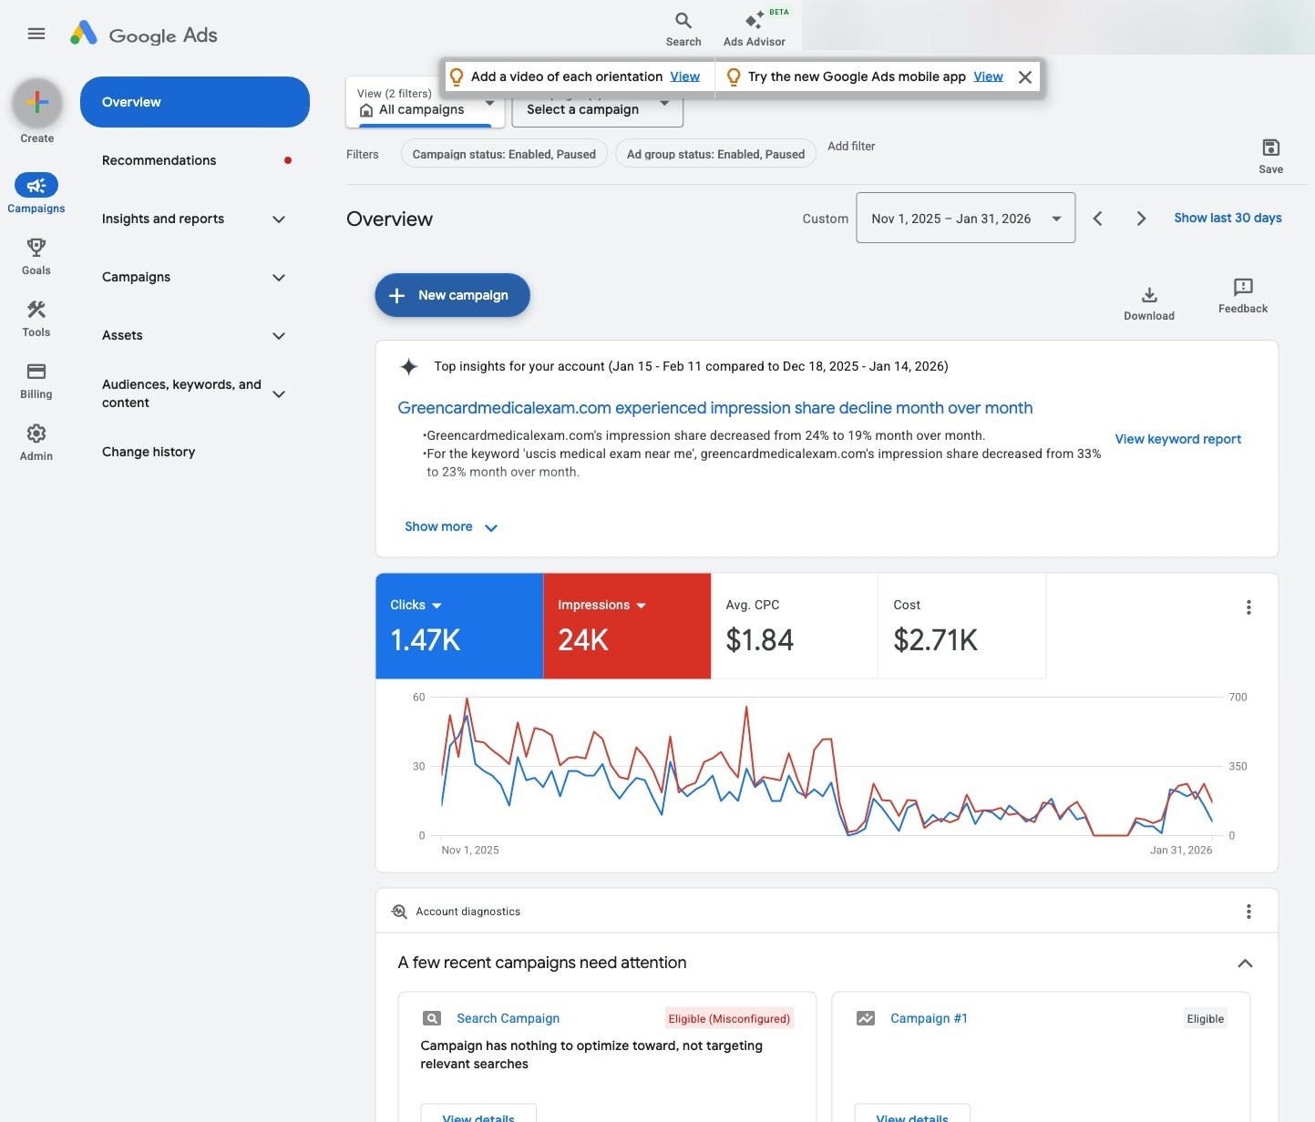Screen dimensions: 1315x1122
Task: Click the Create plus icon
Action: pos(36,103)
